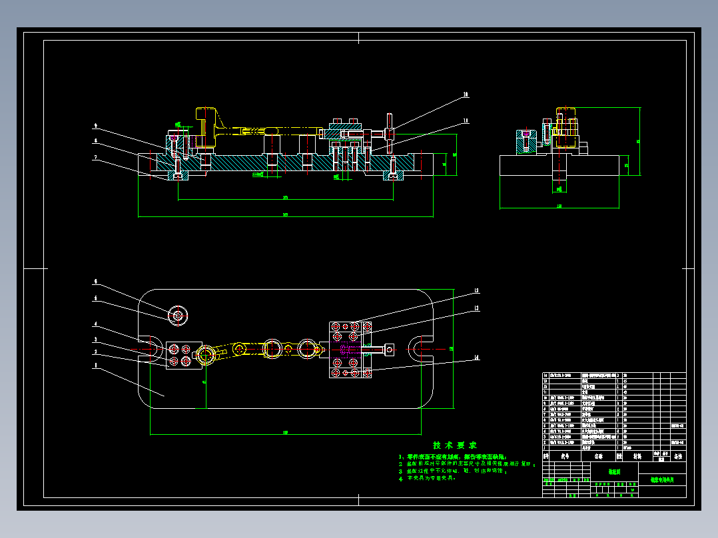This screenshot has width=718, height=538.
Task: Click row 1 in the parts list
Action: [614, 448]
